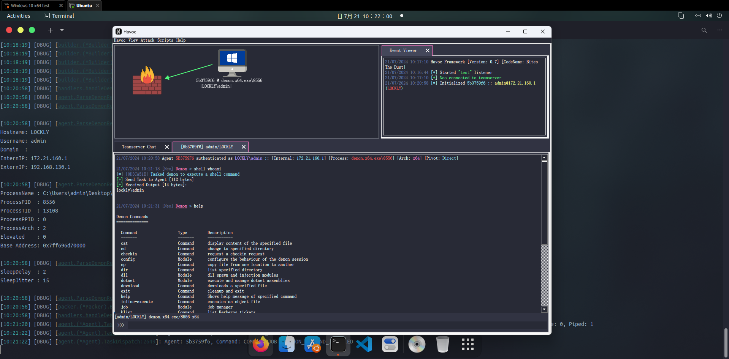Close the [5b3759f6] admin/LOCKLY tab

(x=244, y=147)
